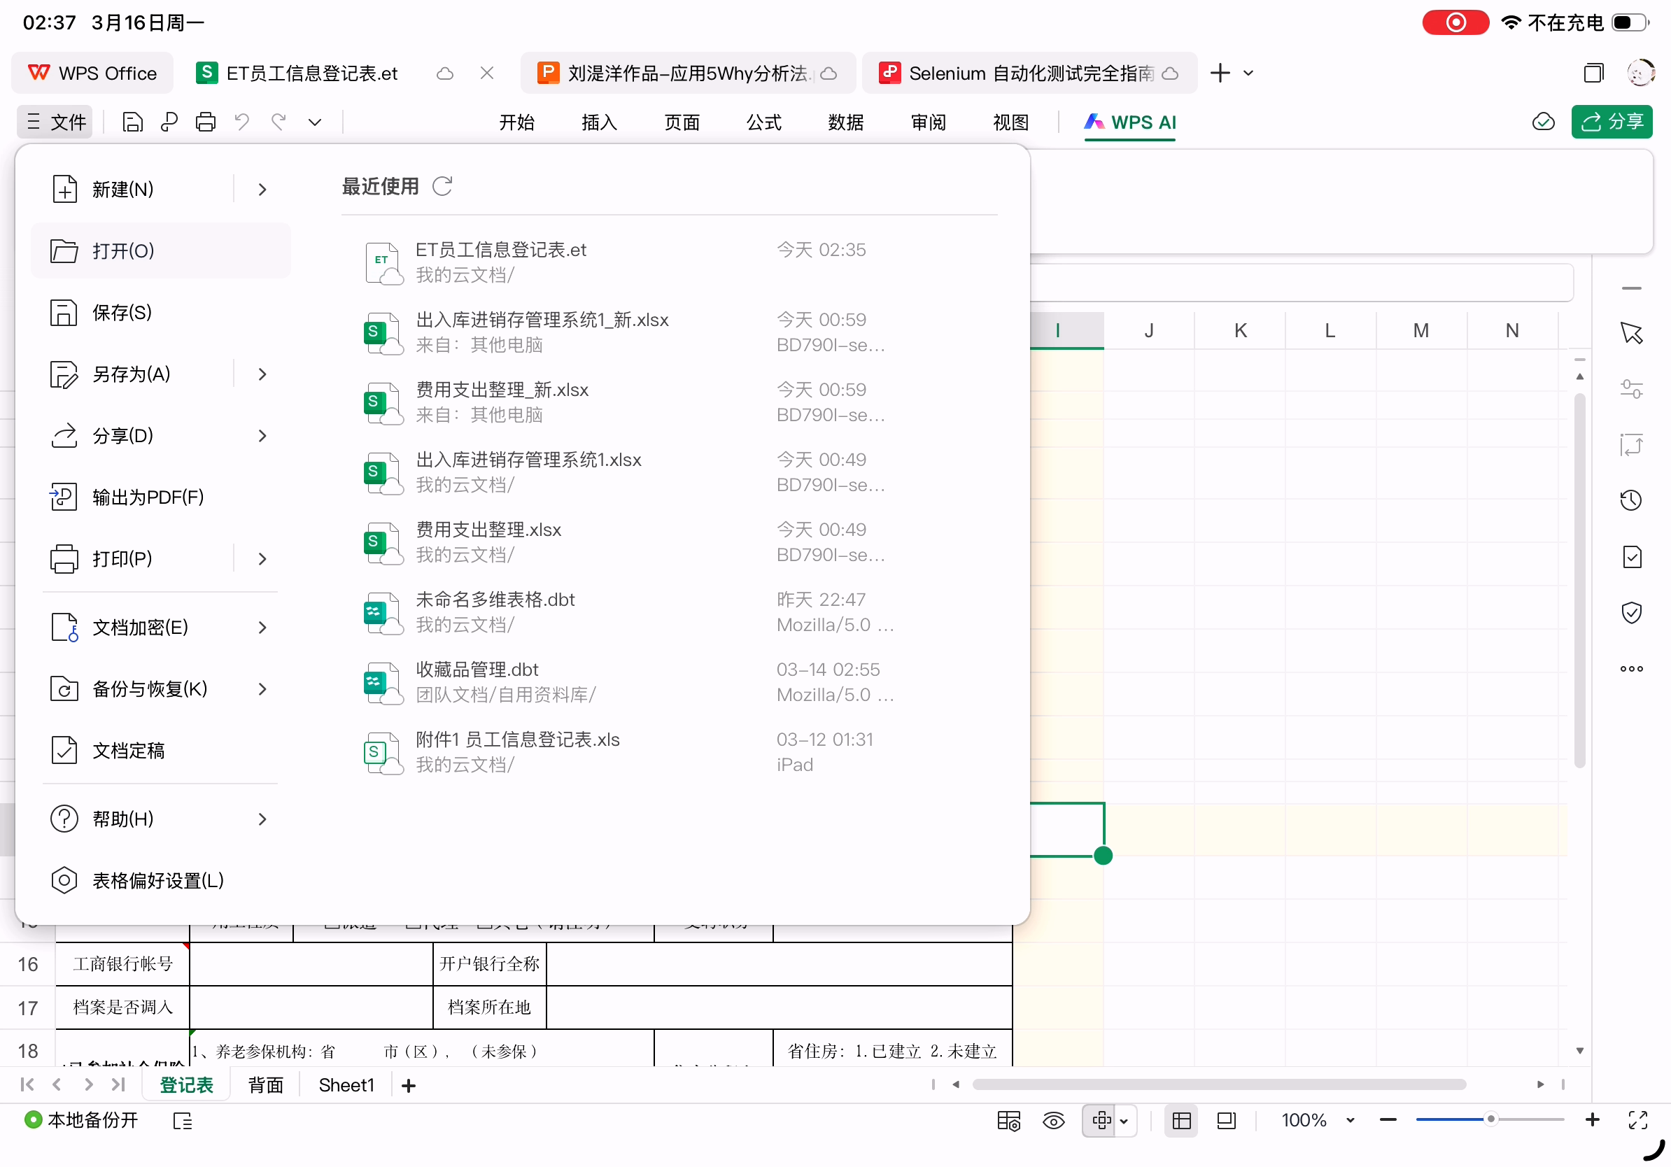This screenshot has height=1167, width=1671.
Task: Click the print icon in the quick toolbar
Action: (205, 122)
